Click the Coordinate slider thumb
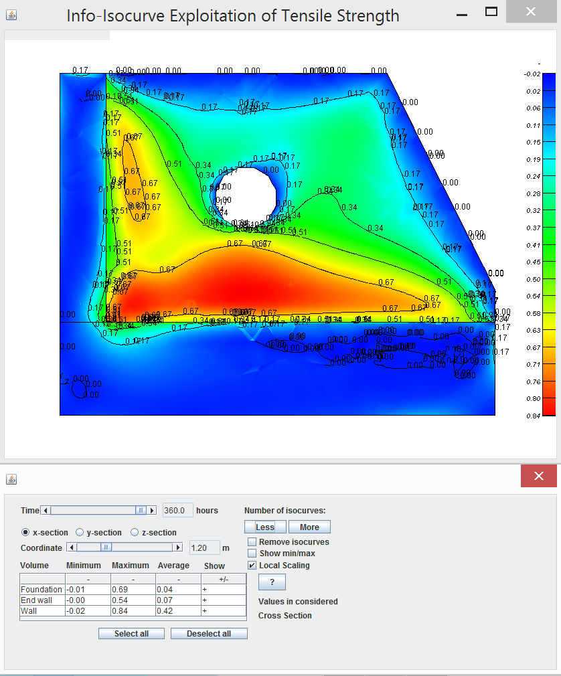The image size is (561, 676). pyautogui.click(x=106, y=547)
